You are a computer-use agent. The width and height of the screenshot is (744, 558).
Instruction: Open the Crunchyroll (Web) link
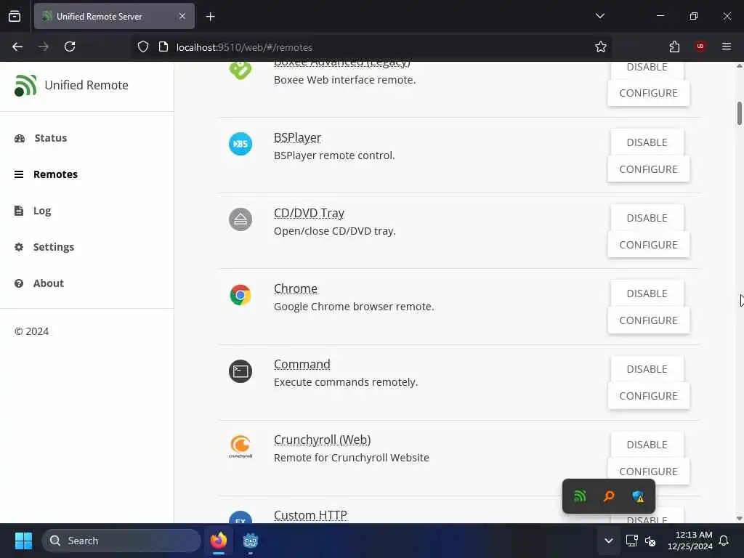point(322,440)
